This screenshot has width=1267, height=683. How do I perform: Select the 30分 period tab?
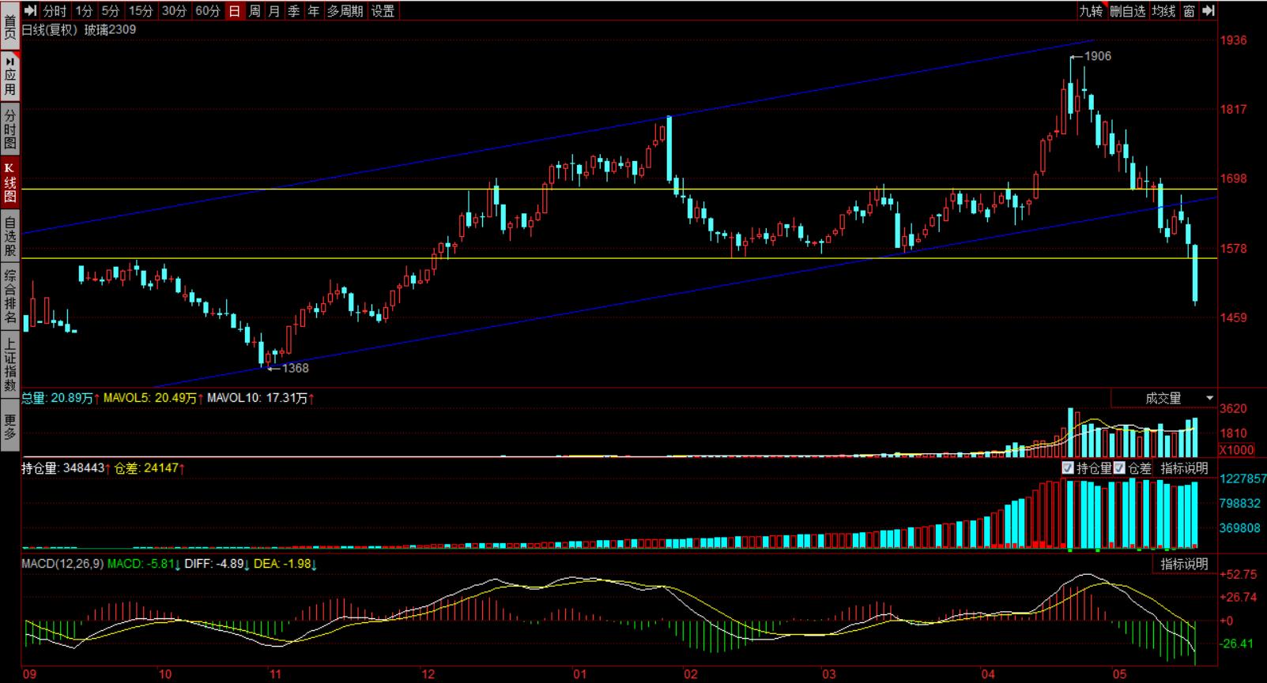[x=174, y=11]
